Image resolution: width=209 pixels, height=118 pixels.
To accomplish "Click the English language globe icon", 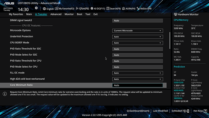I will 44,9.
